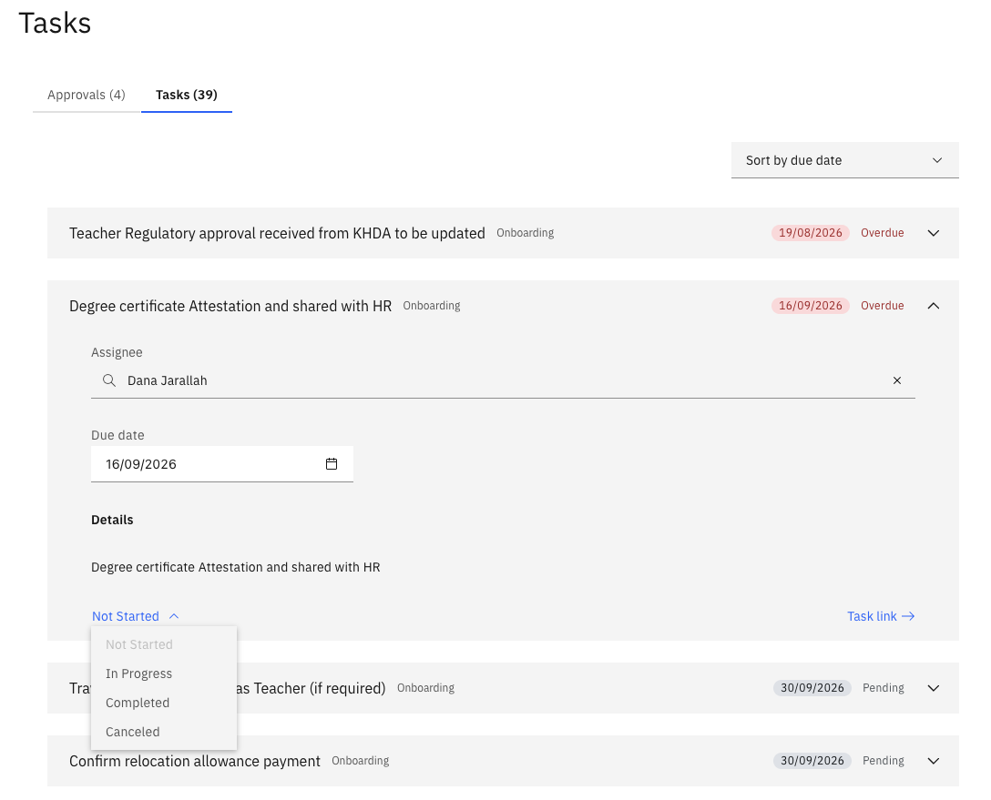Viewport: 991px width, 800px height.
Task: Choose Completed from status menu
Action: [x=164, y=703]
